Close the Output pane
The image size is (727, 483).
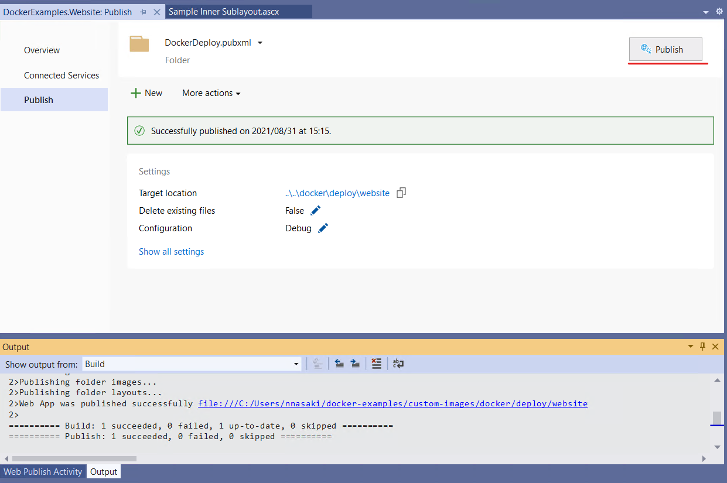click(715, 347)
